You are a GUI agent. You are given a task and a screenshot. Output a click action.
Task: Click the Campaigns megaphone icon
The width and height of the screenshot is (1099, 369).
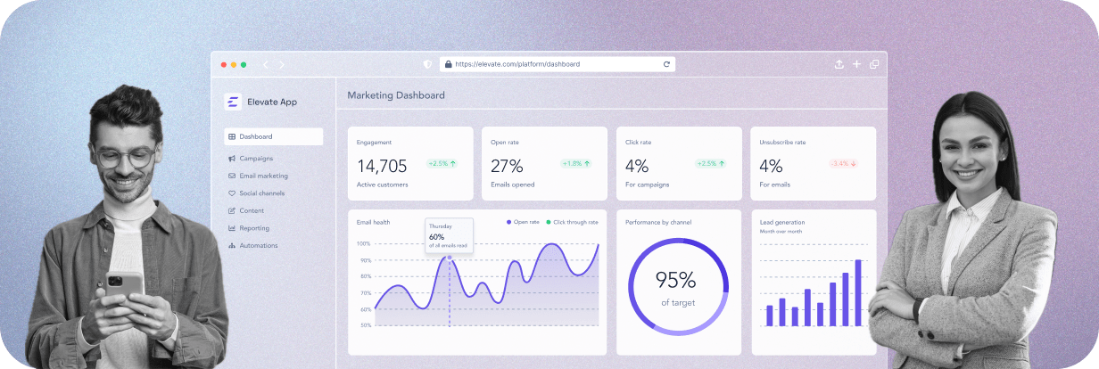(x=232, y=159)
